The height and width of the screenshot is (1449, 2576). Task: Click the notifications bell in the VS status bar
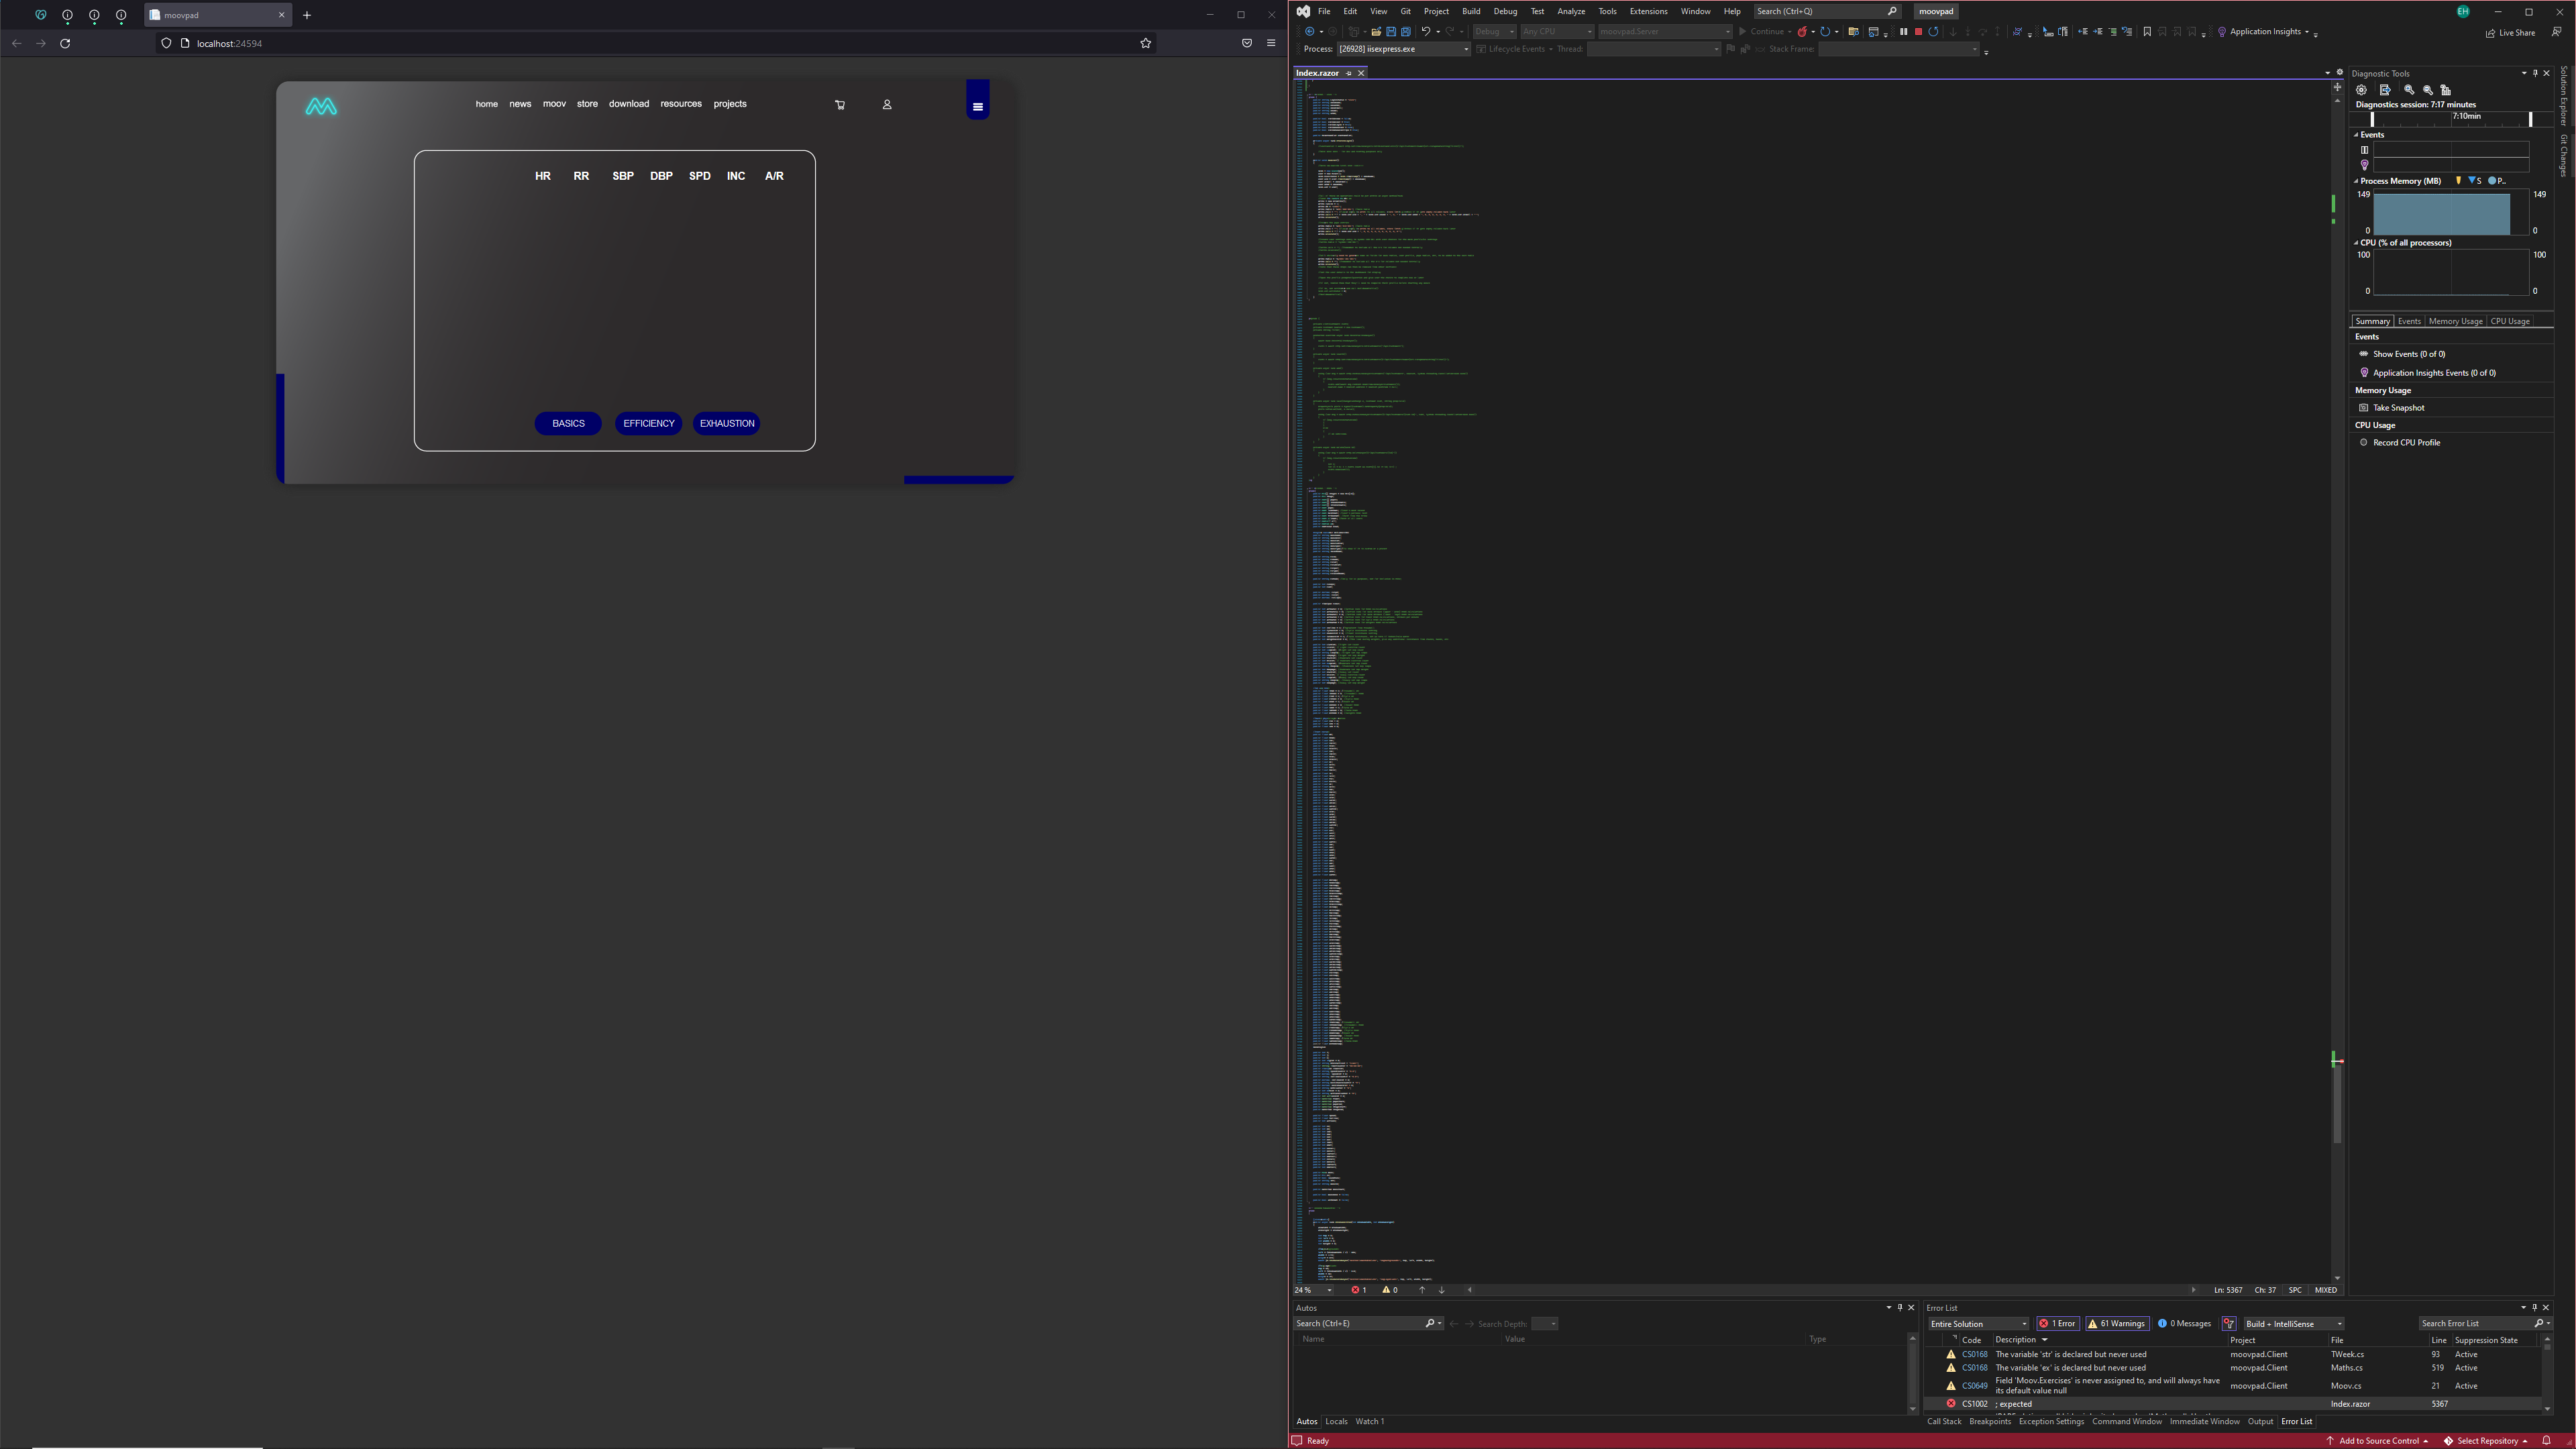tap(2547, 1441)
